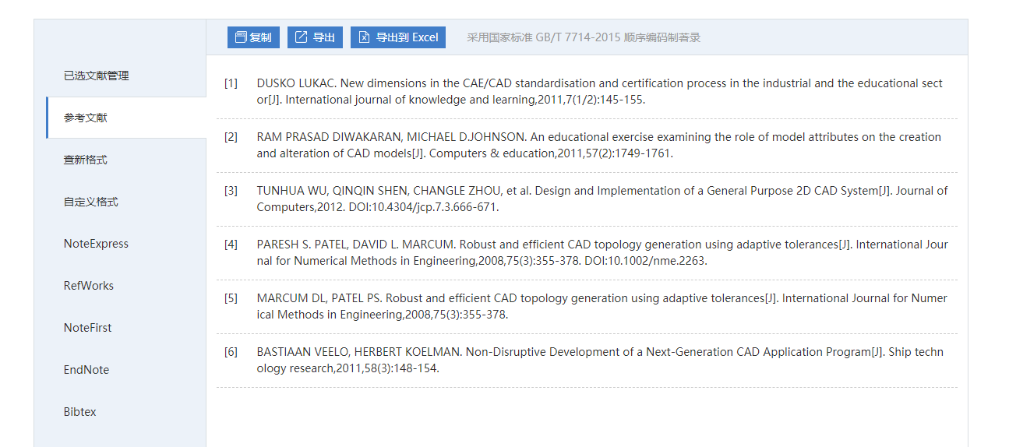Select the DIWAKARAN and JOHNSON citation
Viewport: 1009px width, 447px height.
pos(598,146)
